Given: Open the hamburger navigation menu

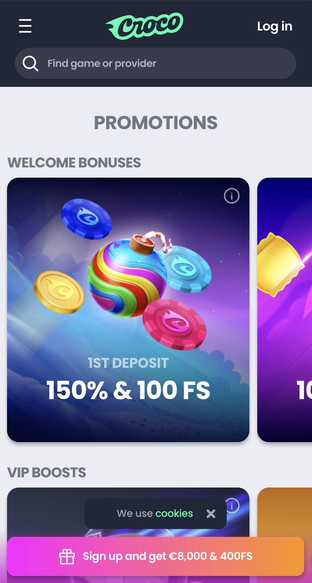Looking at the screenshot, I should 25,26.
